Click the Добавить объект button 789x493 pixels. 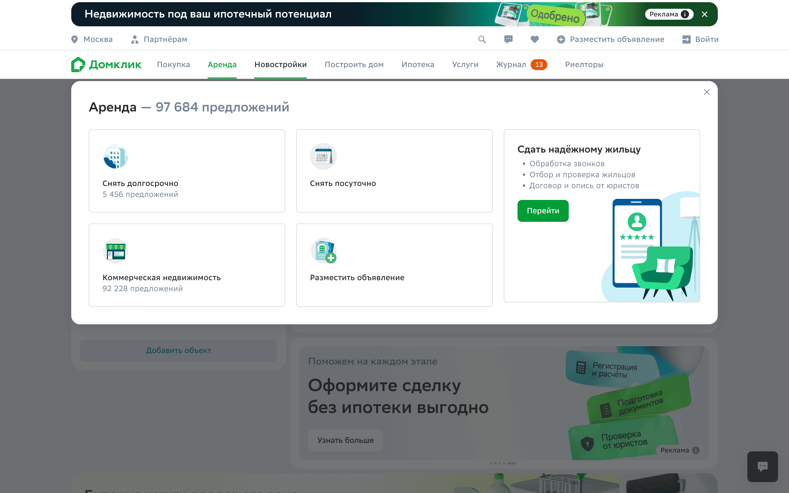click(179, 351)
